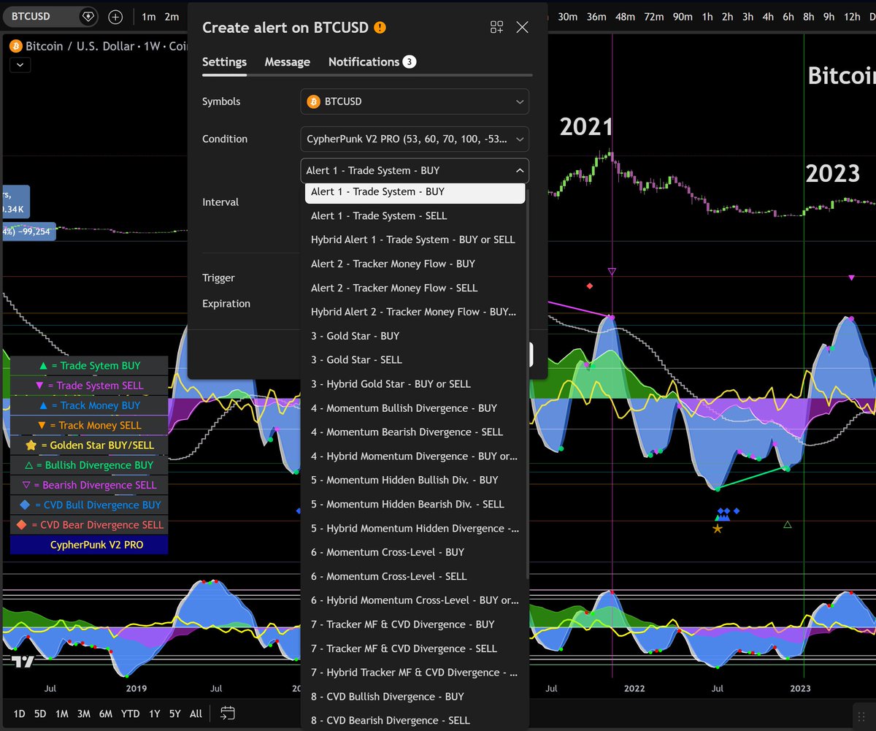Select the 5D date range
This screenshot has width=876, height=731.
click(x=40, y=713)
